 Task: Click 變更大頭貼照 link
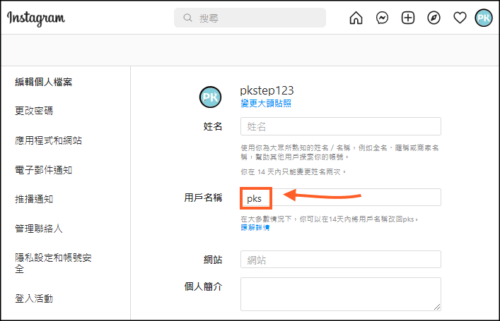(266, 104)
